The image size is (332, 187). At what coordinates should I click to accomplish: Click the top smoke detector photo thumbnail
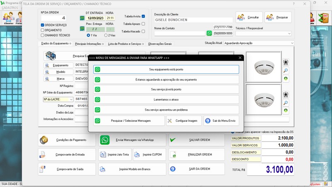(264, 66)
